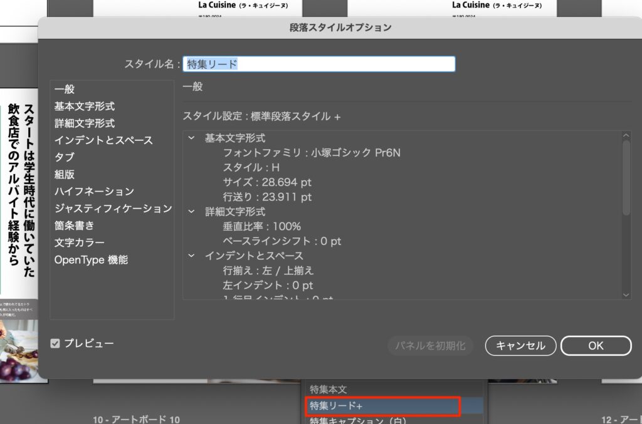Collapse the 詳細文字形式 settings section
The height and width of the screenshot is (424, 642).
tap(191, 212)
